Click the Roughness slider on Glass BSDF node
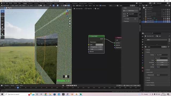This screenshot has height=96, width=171. point(96,47)
